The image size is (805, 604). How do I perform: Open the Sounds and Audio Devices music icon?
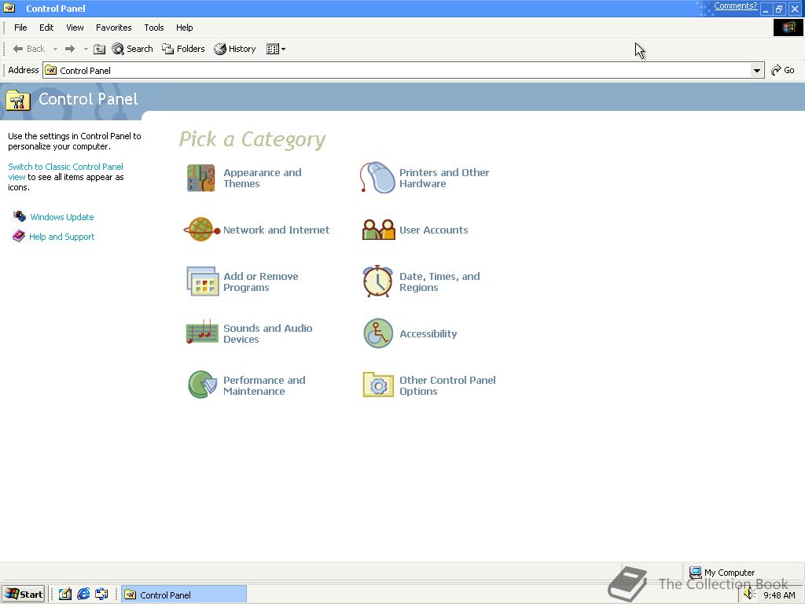[202, 332]
